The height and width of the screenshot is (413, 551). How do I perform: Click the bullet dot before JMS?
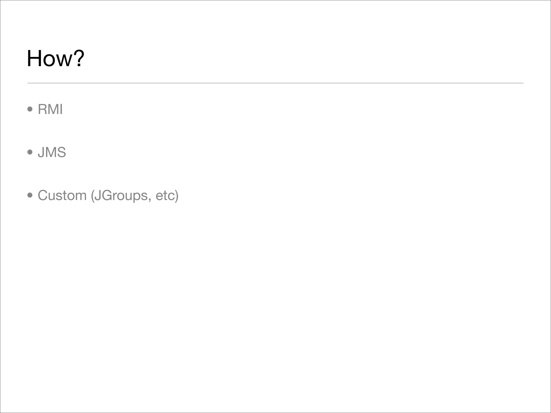pos(30,152)
